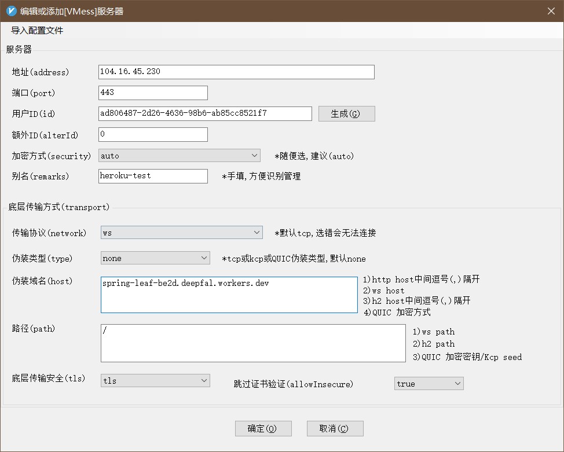Screen dimensions: 564x452
Task: Click the v2rayN app icon in title bar
Action: tap(12, 11)
